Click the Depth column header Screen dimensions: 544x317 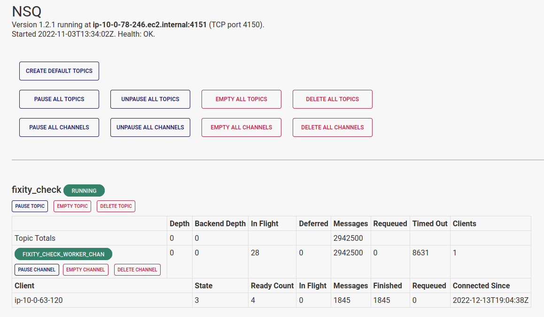coord(179,223)
